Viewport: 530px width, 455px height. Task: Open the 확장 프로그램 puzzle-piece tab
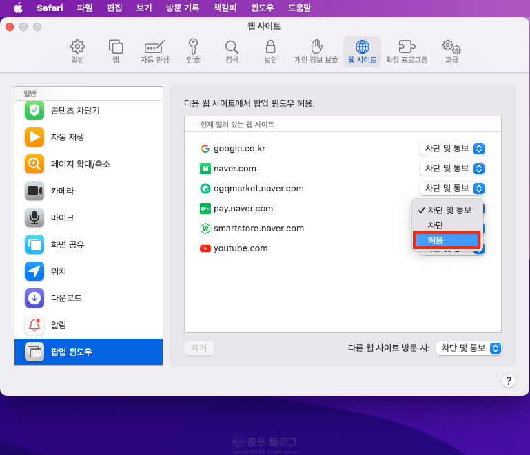tap(407, 52)
